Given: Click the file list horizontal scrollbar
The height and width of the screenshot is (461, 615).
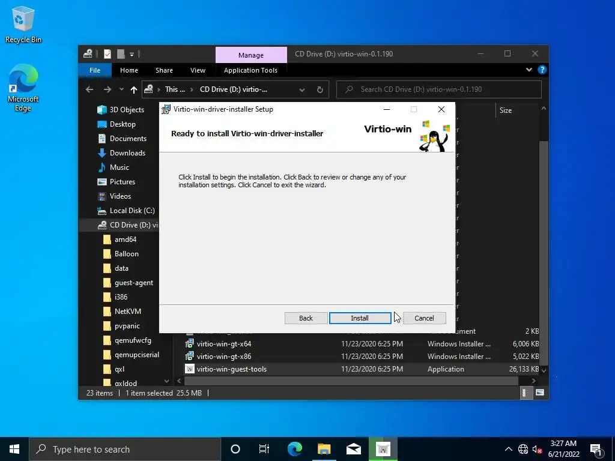Looking at the screenshot, I should (x=351, y=381).
